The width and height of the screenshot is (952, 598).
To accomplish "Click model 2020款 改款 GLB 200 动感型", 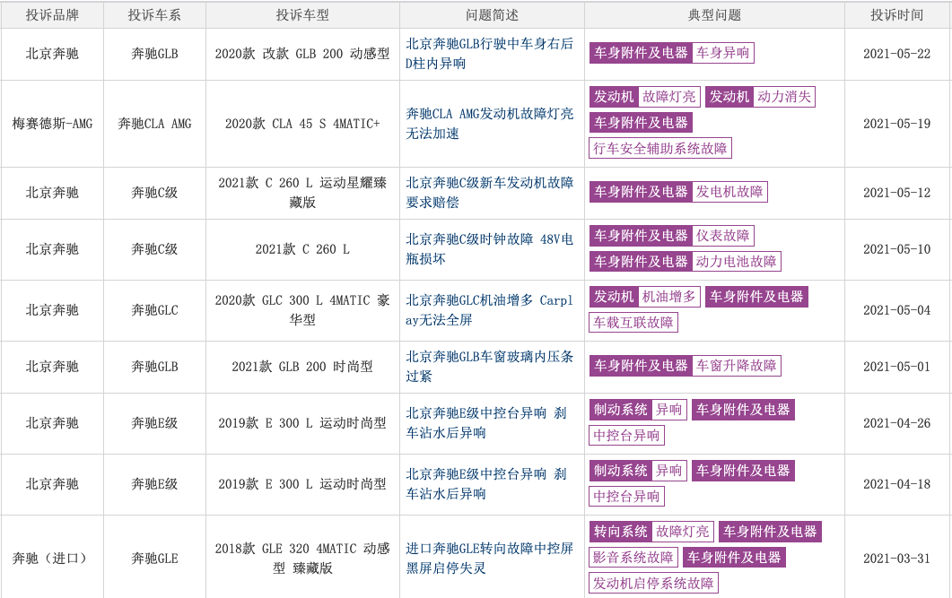I will (302, 54).
